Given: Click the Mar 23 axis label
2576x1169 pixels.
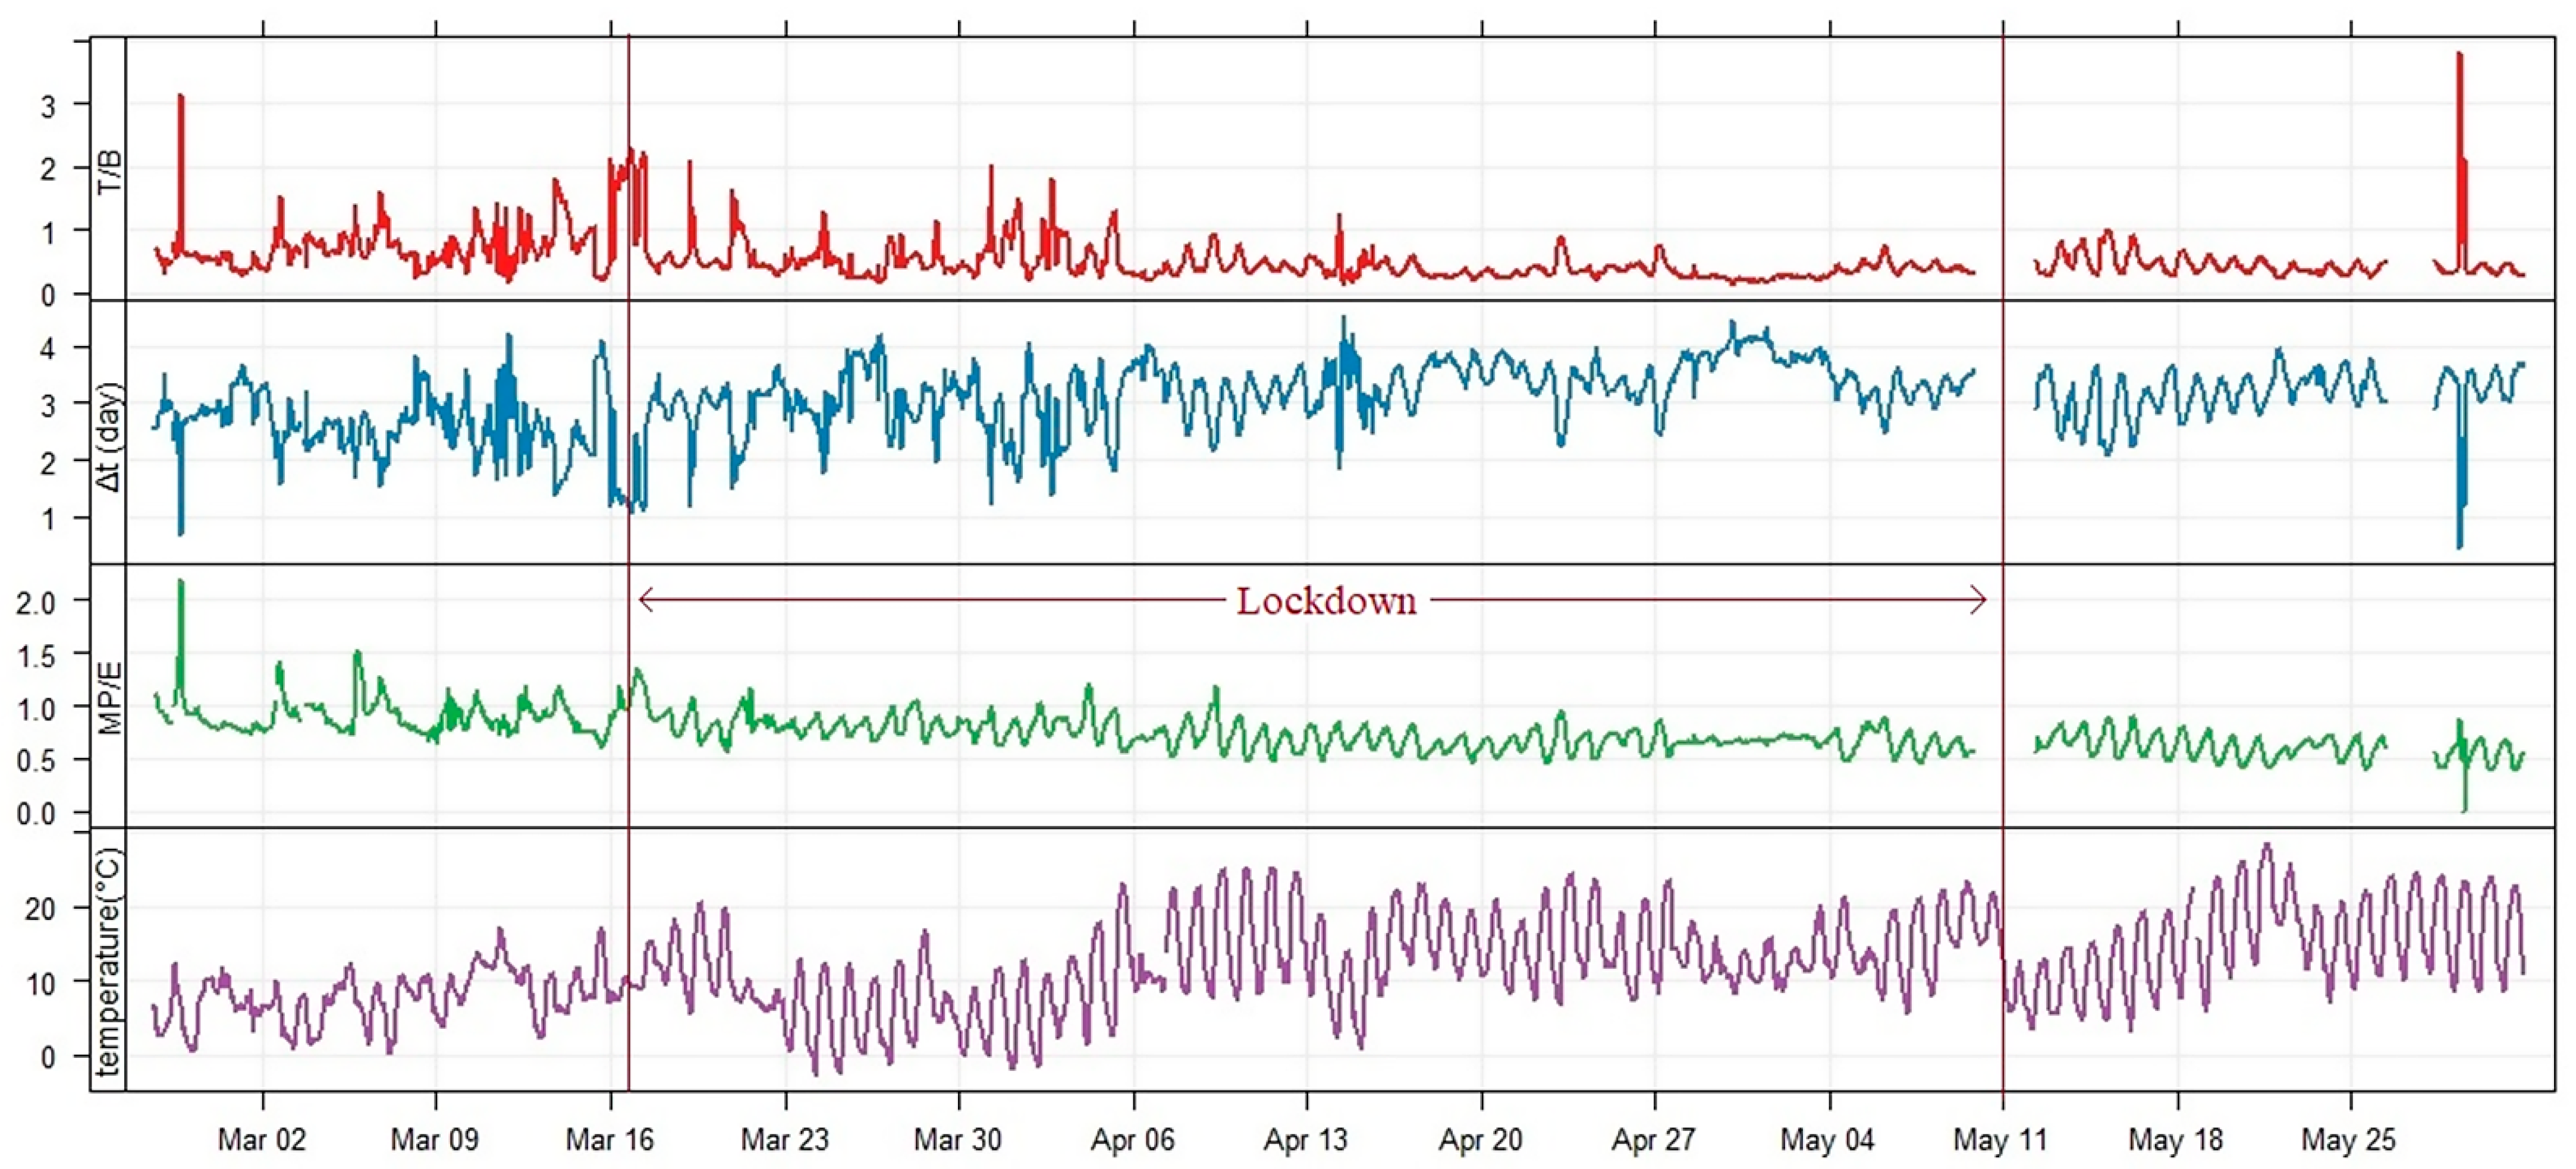Looking at the screenshot, I should 784,1140.
